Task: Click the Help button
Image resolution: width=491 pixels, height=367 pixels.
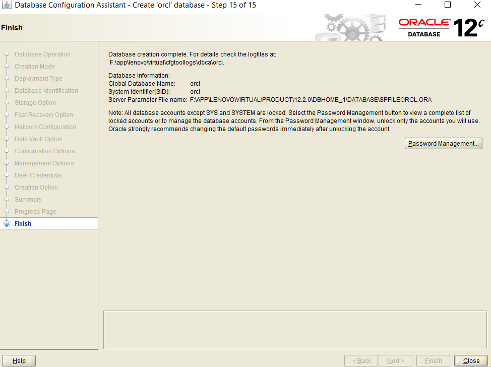Action: pos(19,360)
